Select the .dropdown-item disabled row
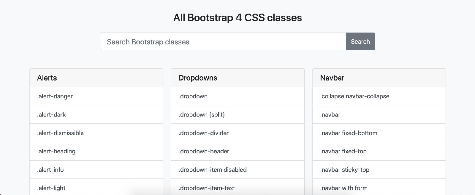 coord(238,170)
